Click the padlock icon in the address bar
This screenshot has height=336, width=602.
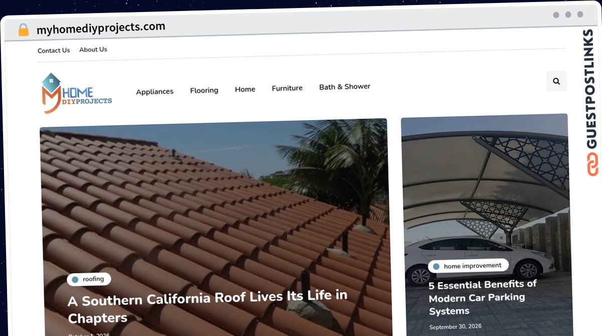click(23, 30)
